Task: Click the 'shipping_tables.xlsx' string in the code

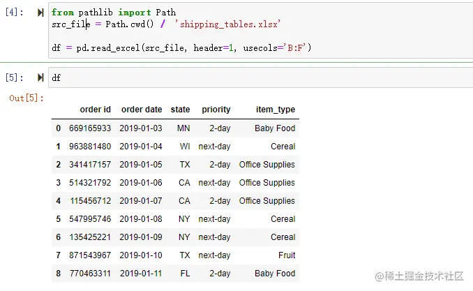Action: (227, 24)
